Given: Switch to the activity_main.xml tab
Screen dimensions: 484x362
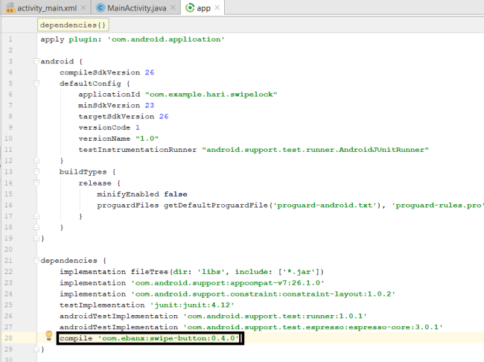Looking at the screenshot, I should click(46, 8).
